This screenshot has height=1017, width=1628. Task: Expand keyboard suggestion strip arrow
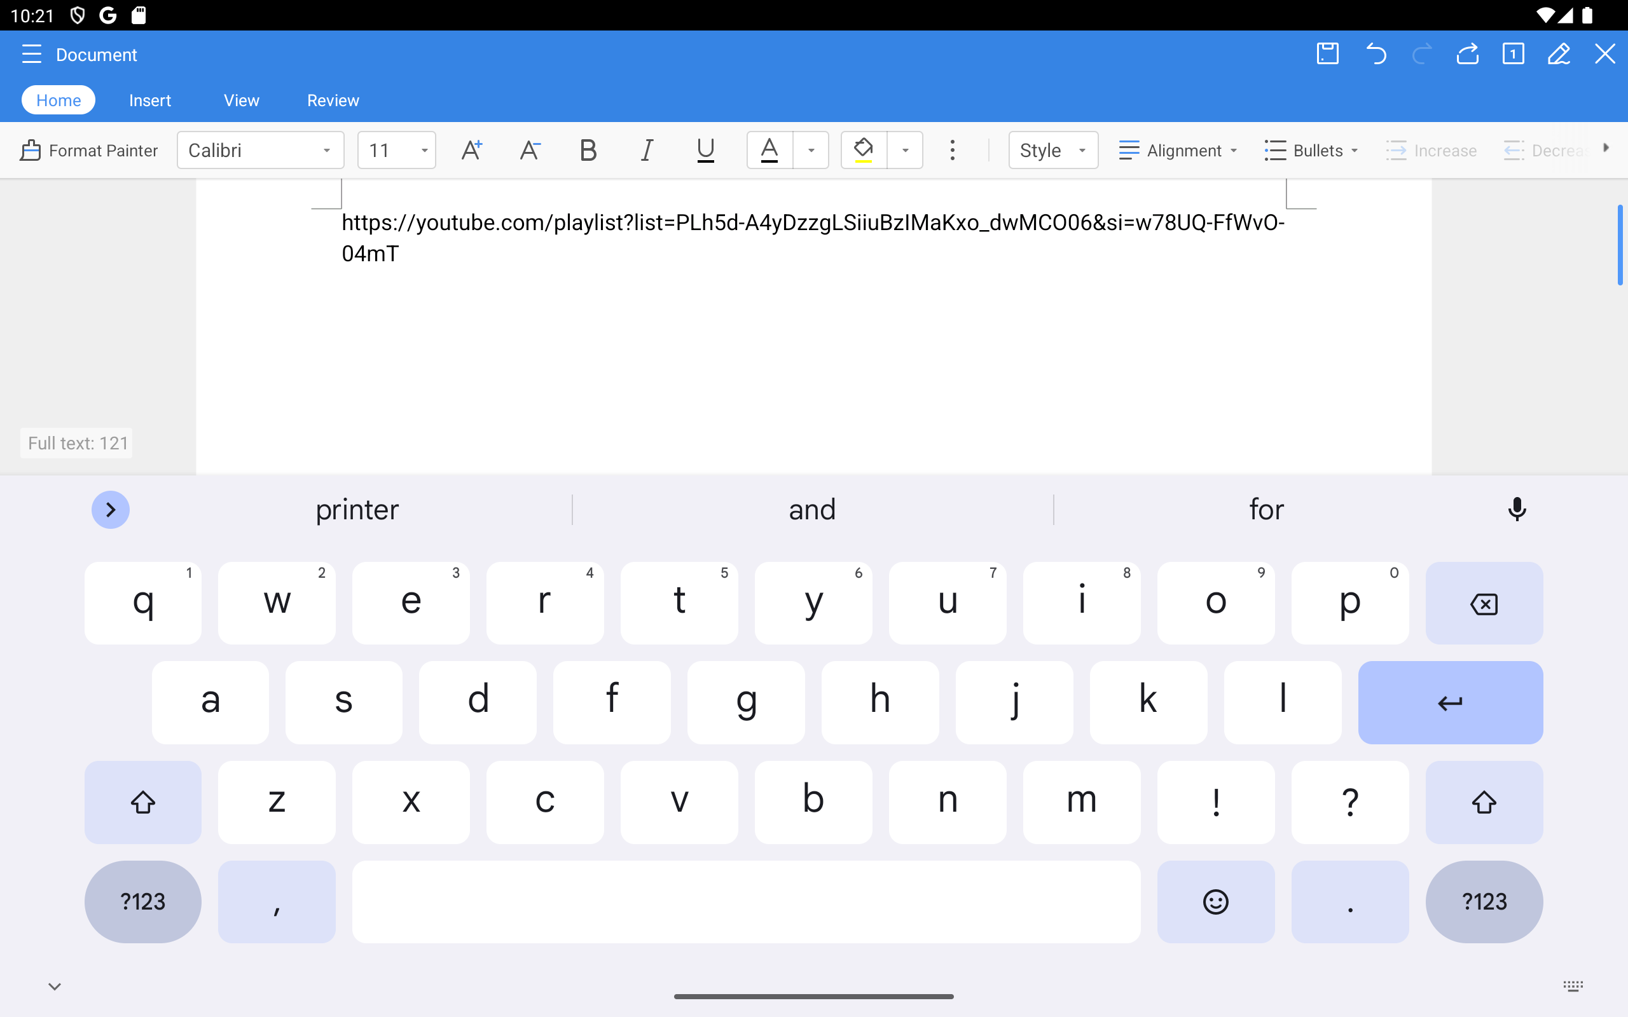click(x=110, y=510)
